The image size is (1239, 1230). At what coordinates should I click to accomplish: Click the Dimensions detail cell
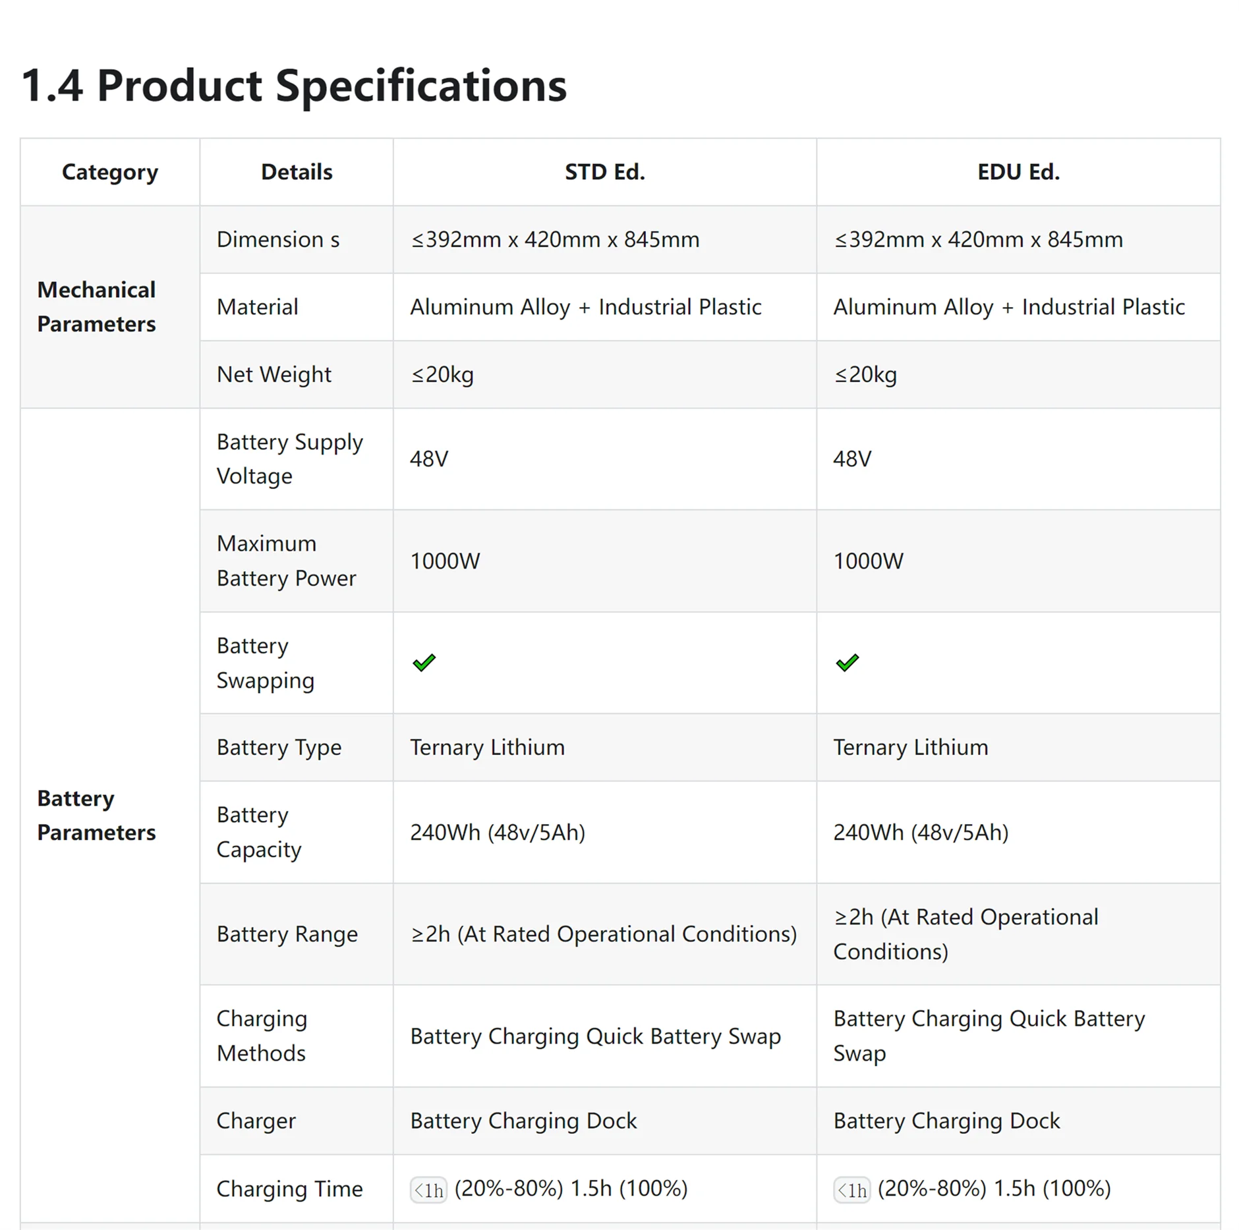[x=297, y=240]
